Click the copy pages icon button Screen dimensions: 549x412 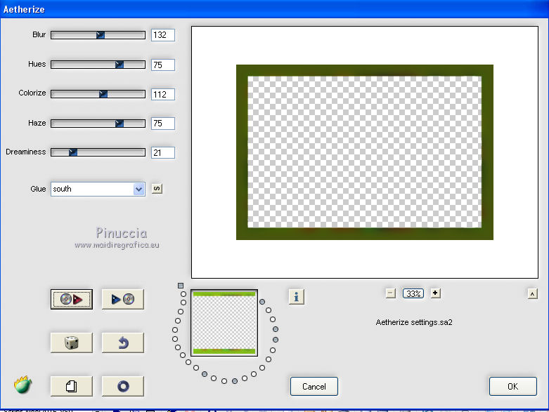(x=72, y=387)
